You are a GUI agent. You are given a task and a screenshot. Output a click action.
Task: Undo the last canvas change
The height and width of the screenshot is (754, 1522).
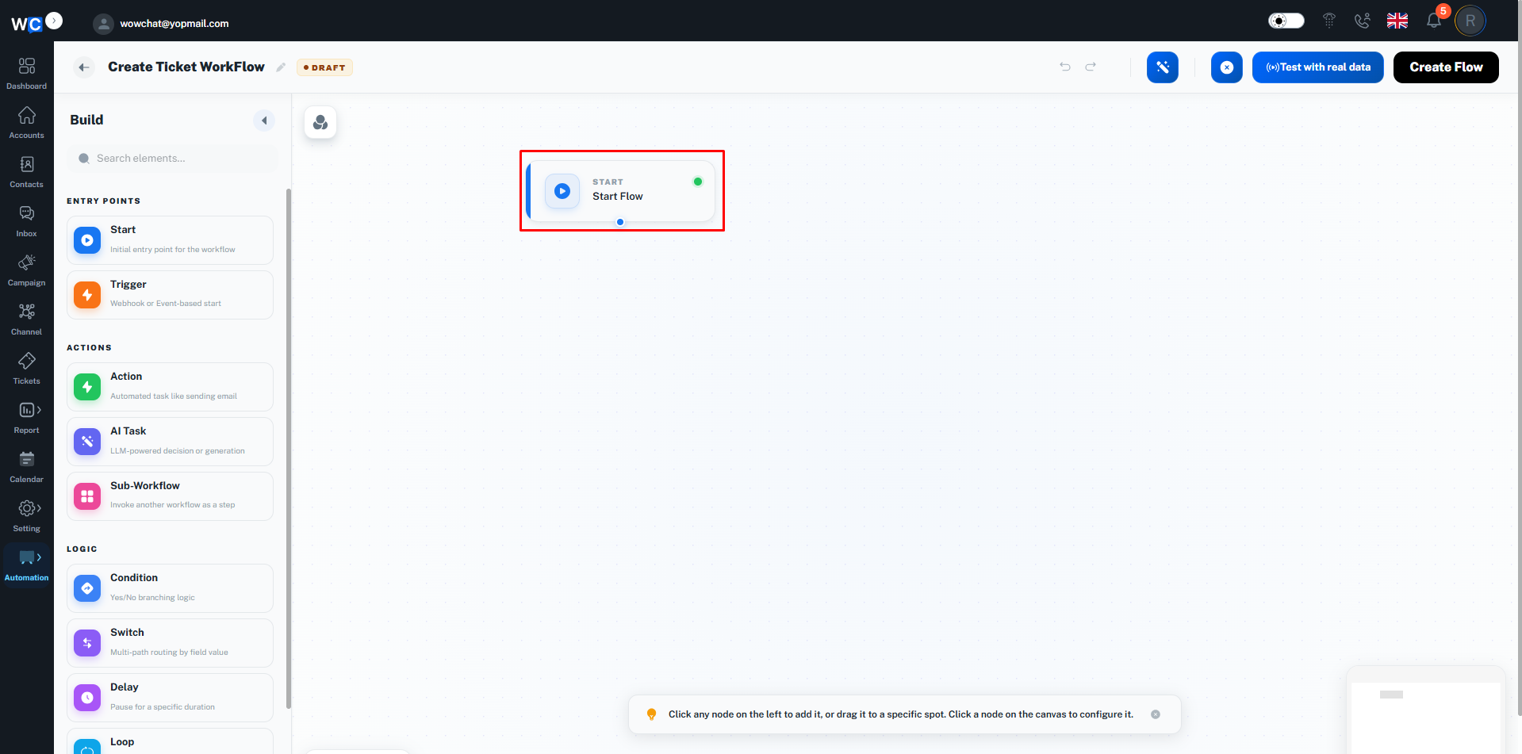(x=1065, y=67)
